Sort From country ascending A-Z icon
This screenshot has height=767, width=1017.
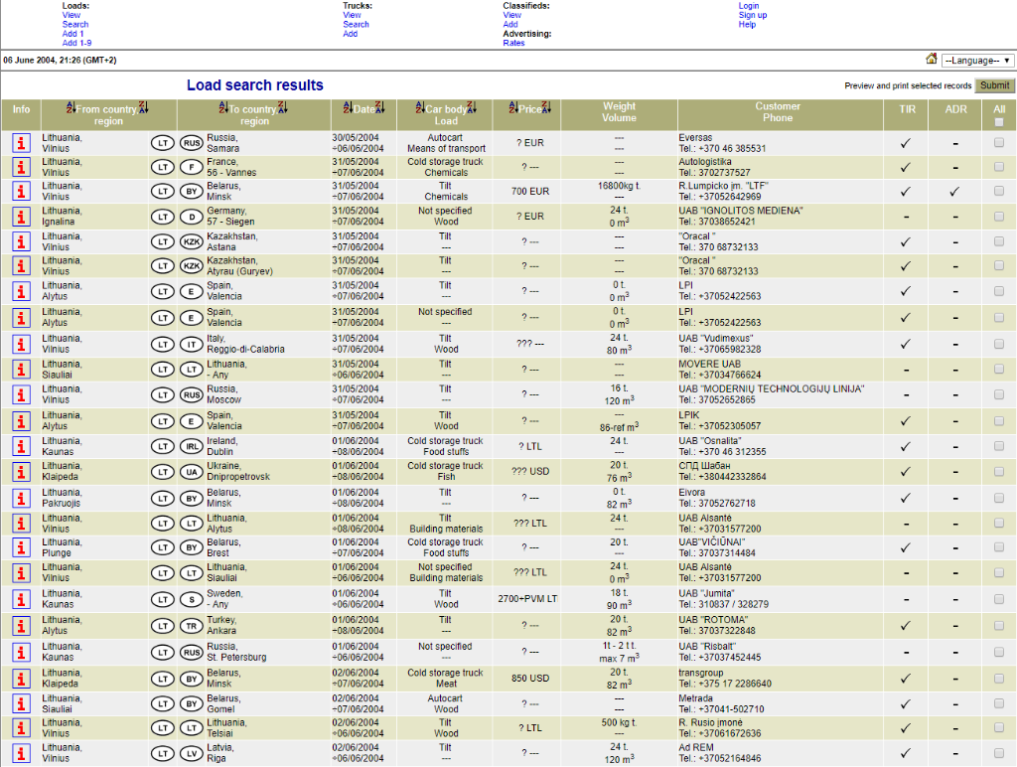coord(72,107)
